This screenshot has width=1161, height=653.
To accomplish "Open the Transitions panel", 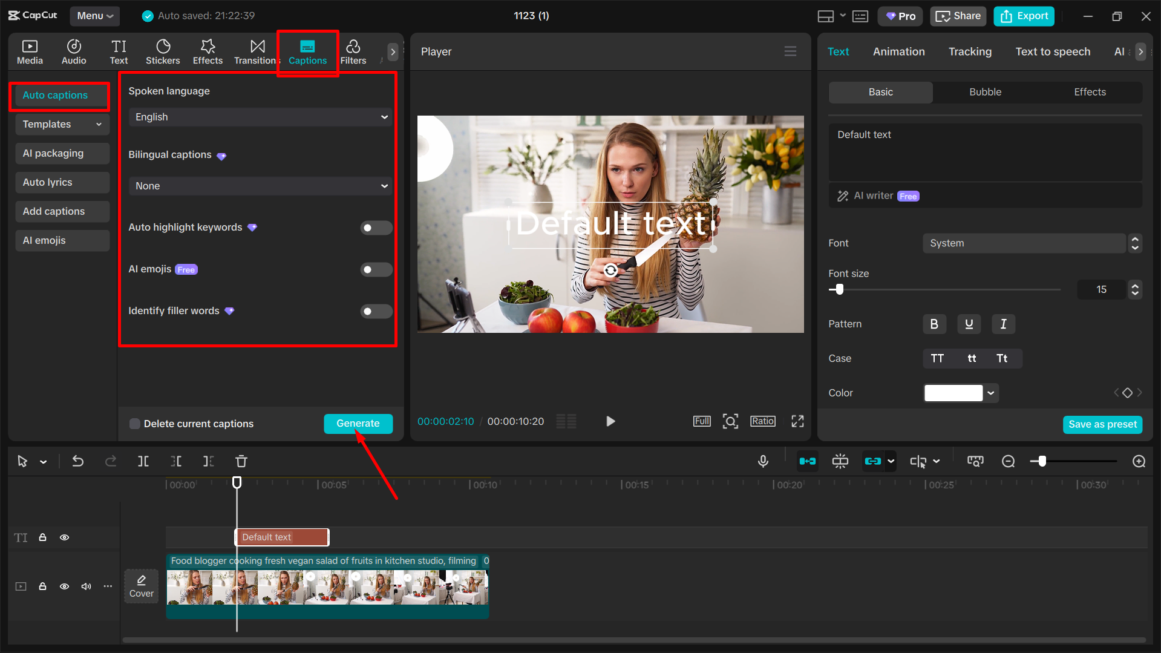I will point(255,51).
